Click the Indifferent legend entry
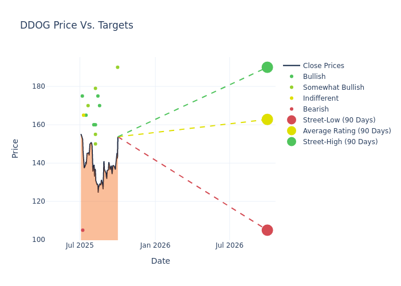The height and width of the screenshot is (286, 401). [x=320, y=98]
